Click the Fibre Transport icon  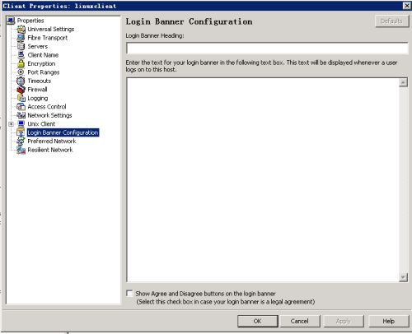(x=21, y=38)
